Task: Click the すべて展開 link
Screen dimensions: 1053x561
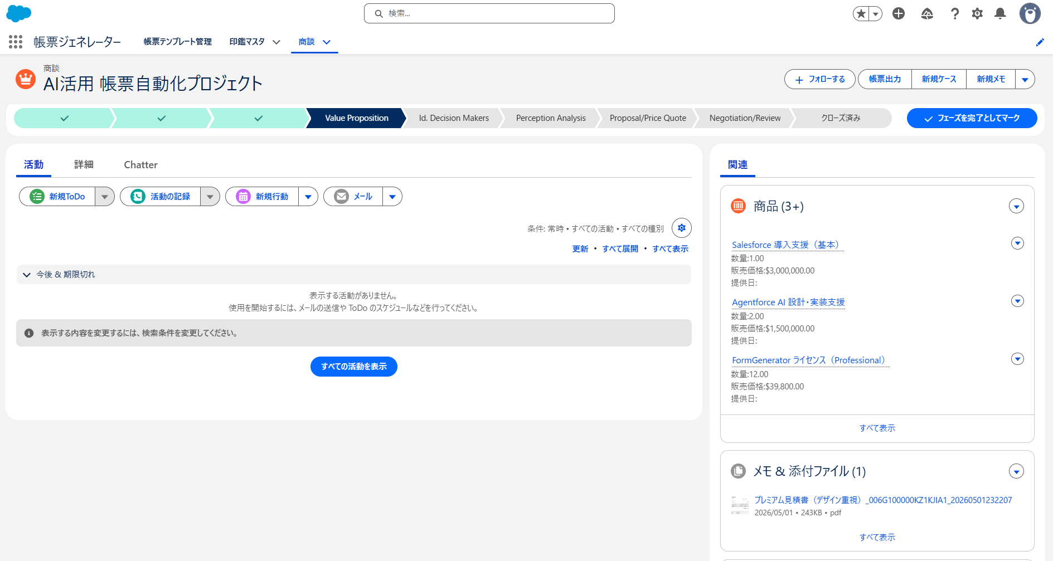Action: (620, 249)
